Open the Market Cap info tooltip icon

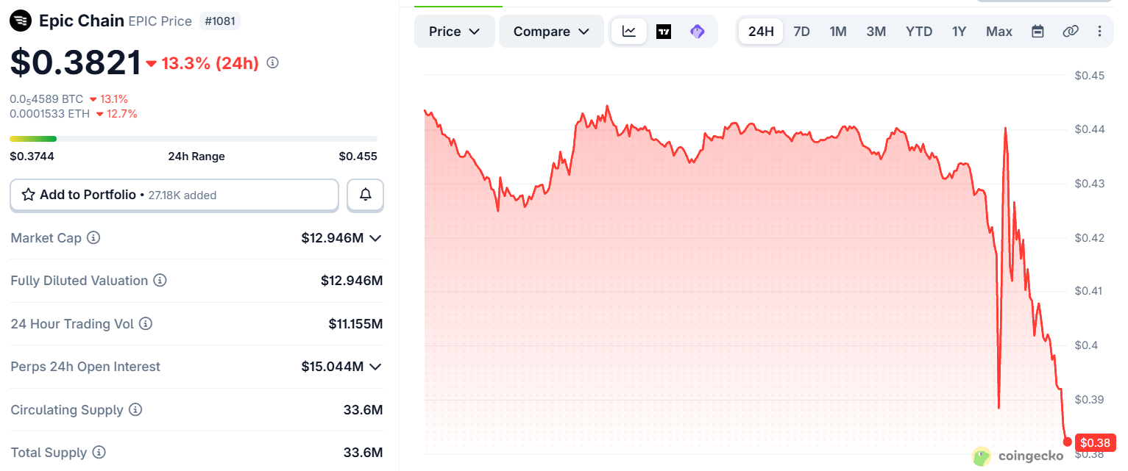93,238
